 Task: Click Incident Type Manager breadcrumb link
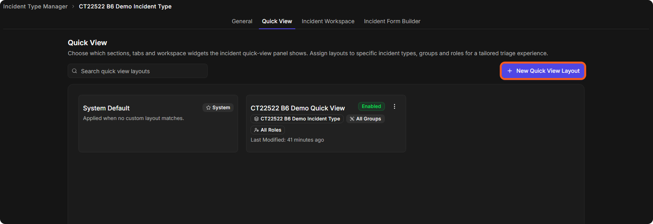pos(35,6)
